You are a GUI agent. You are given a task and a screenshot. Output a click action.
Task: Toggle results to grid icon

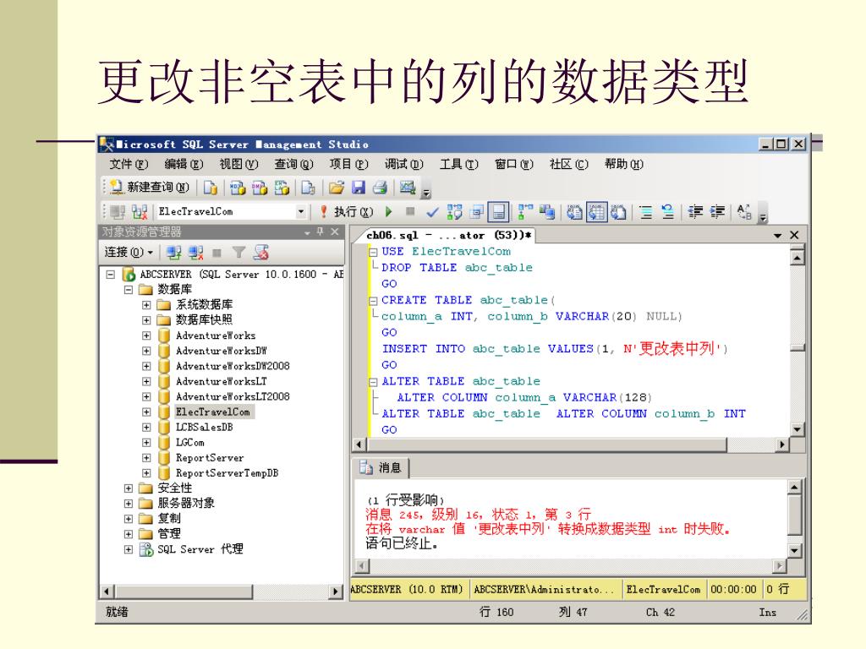coord(596,212)
